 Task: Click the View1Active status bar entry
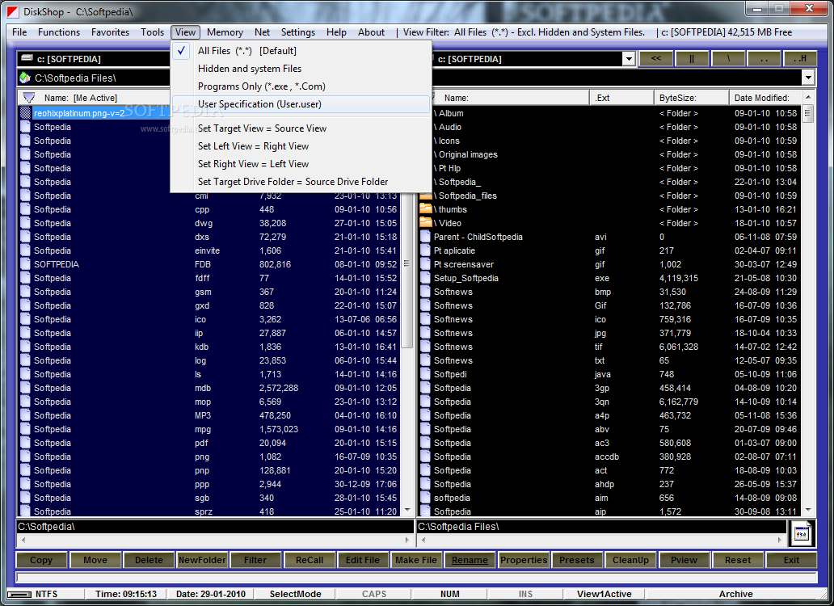[604, 594]
